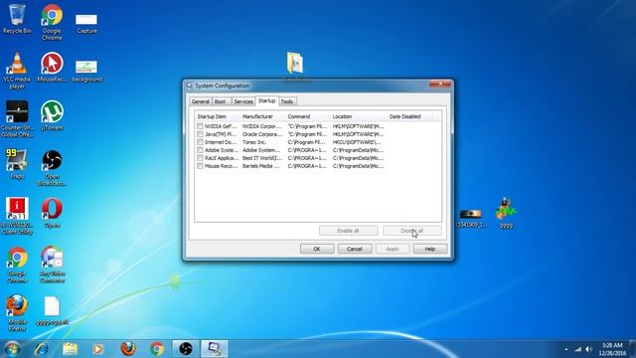Screen dimensions: 636x358
Task: Open the network icon in the system tray
Action: [578, 349]
